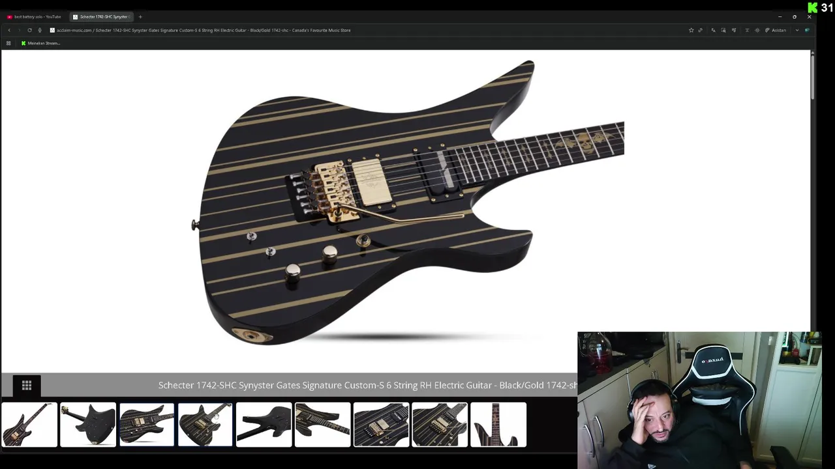This screenshot has width=835, height=469.
Task: Select the thumbnail of the full upright guitar
Action: pos(29,425)
